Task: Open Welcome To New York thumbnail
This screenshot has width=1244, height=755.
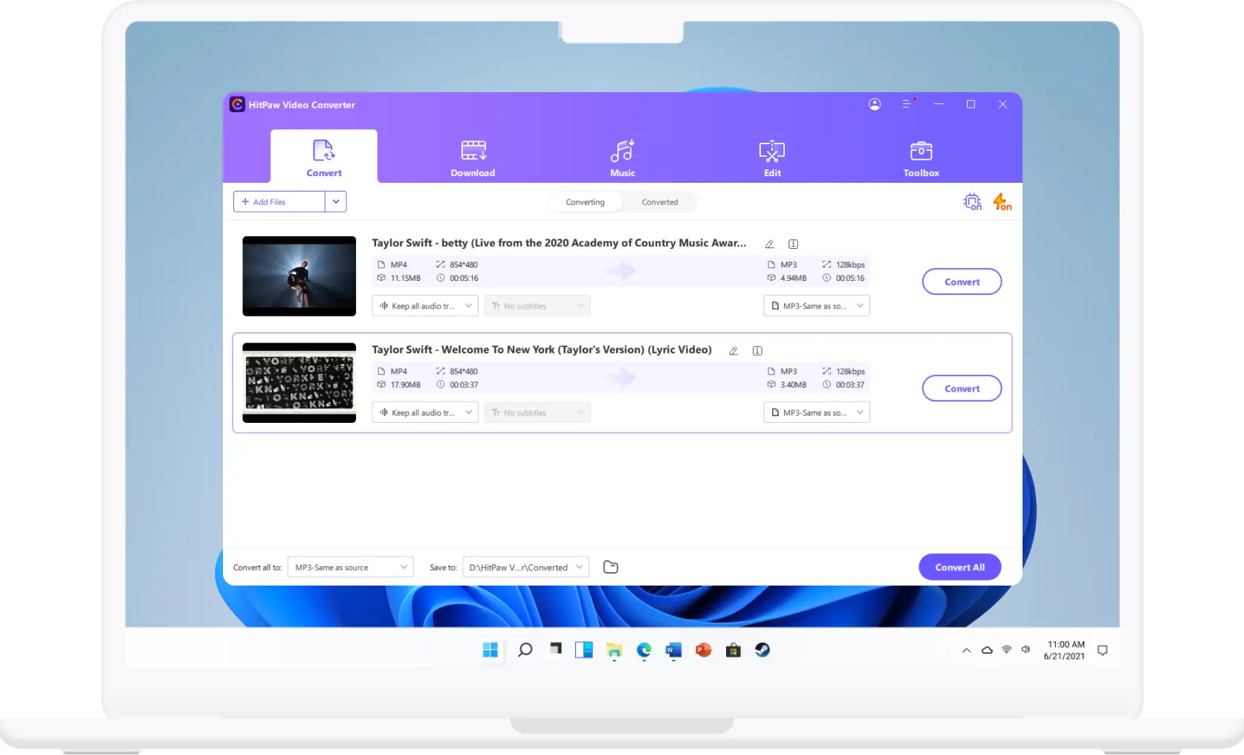Action: click(299, 383)
